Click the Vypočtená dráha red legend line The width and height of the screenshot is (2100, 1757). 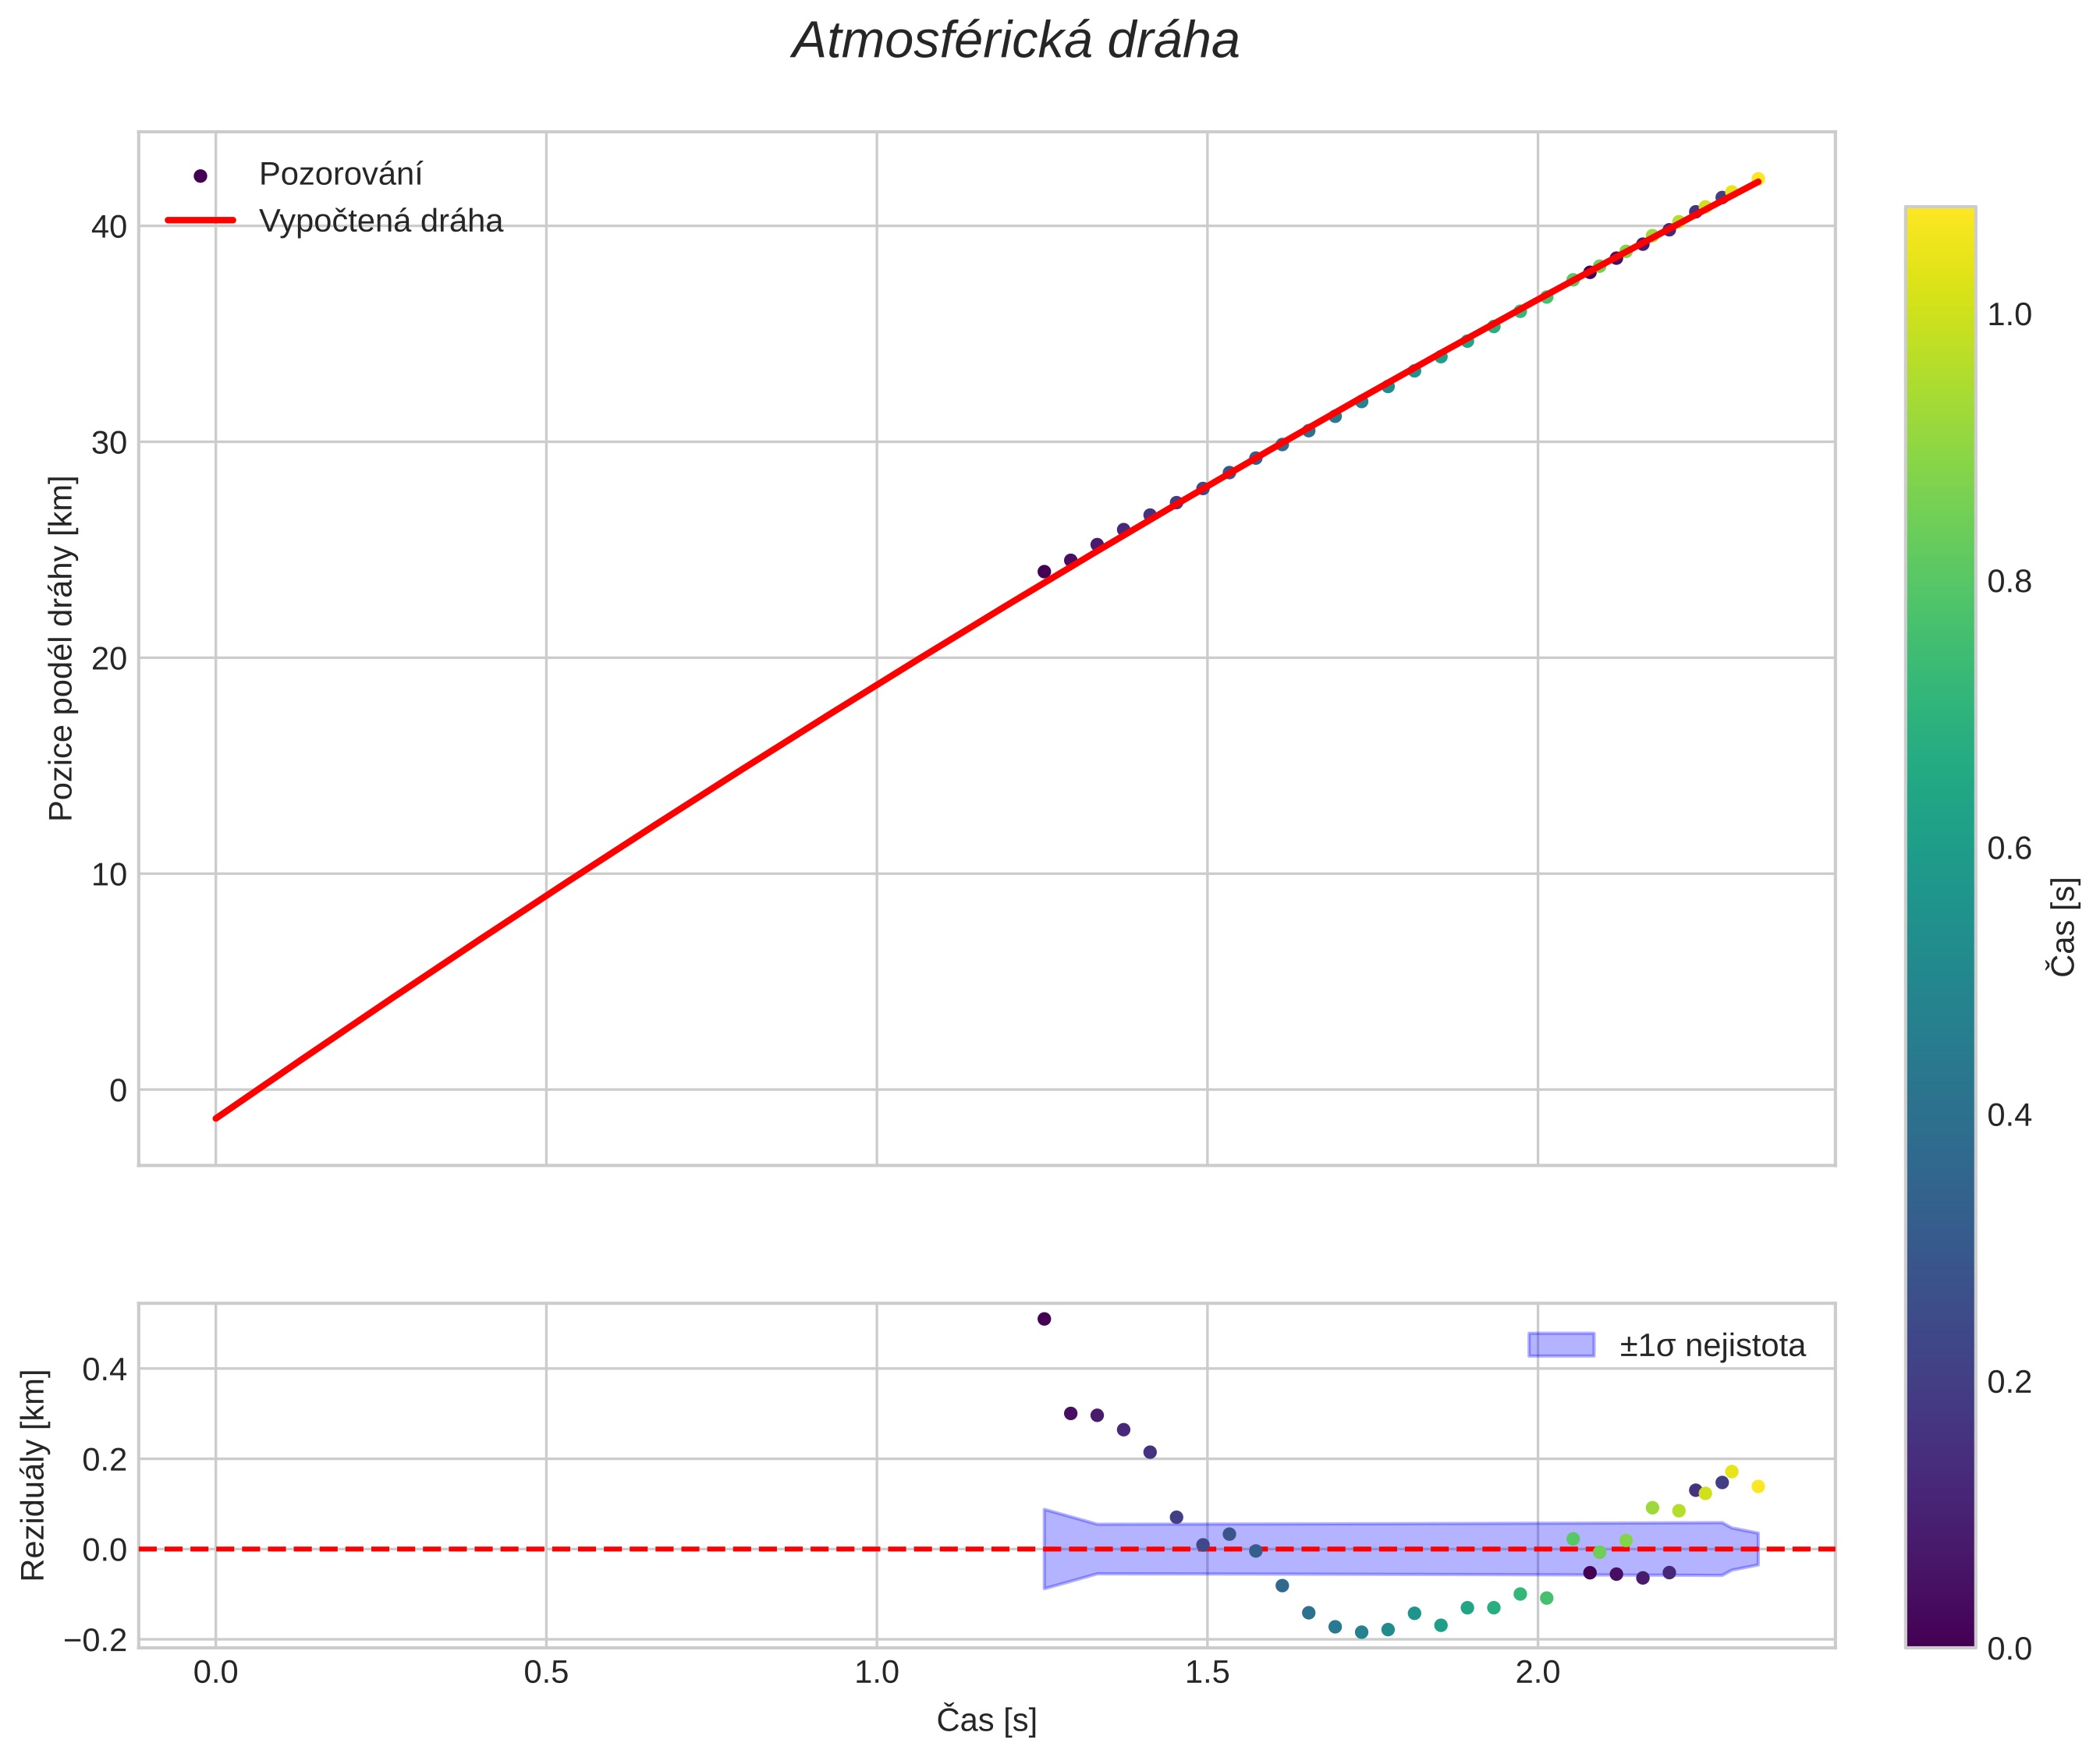click(x=200, y=221)
